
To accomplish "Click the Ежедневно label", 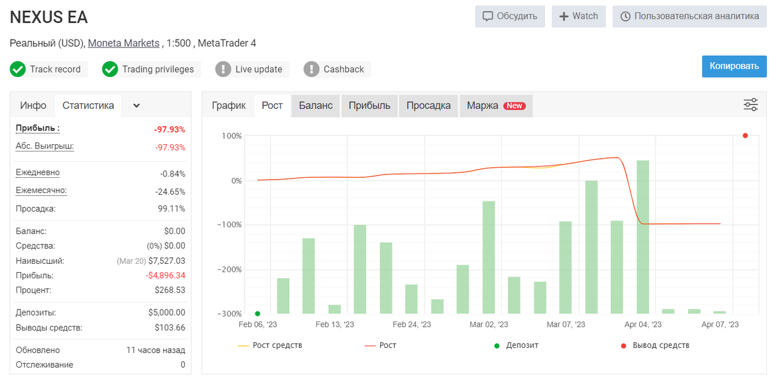I will pos(38,172).
